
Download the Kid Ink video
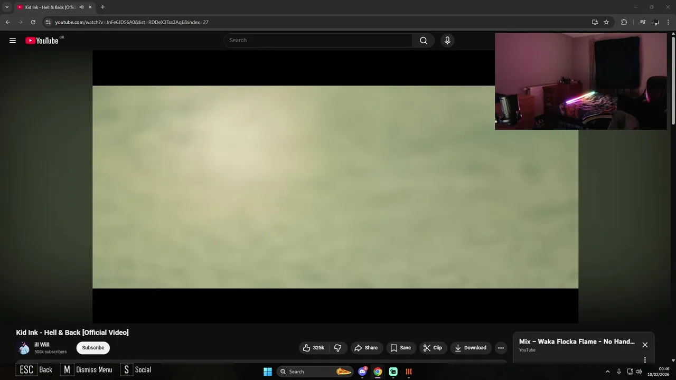(471, 348)
